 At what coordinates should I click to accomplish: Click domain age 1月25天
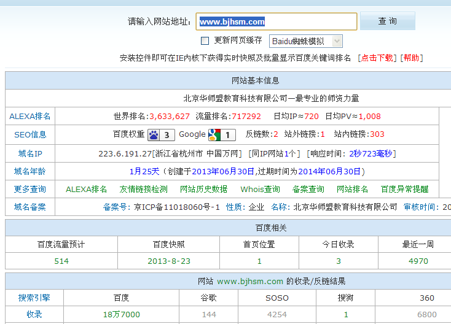tap(144, 171)
